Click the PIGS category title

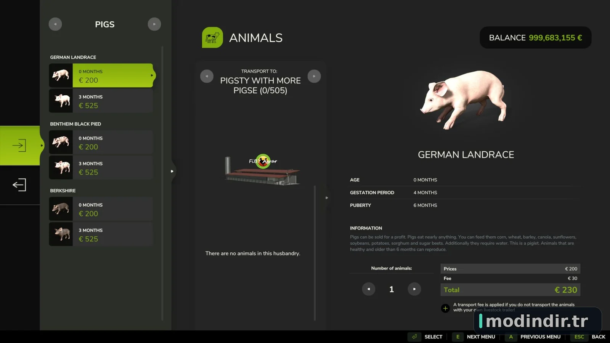click(105, 24)
